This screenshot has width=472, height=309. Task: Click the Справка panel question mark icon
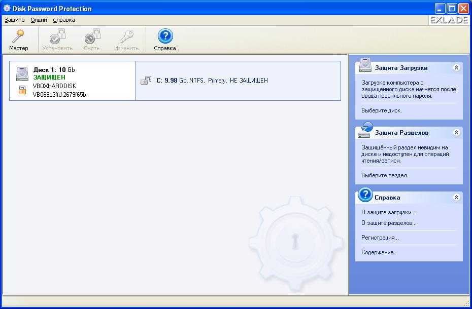click(x=365, y=195)
